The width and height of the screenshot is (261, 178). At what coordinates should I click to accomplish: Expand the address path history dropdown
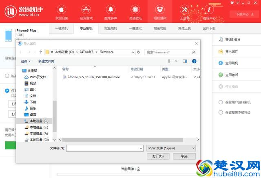click(133, 52)
